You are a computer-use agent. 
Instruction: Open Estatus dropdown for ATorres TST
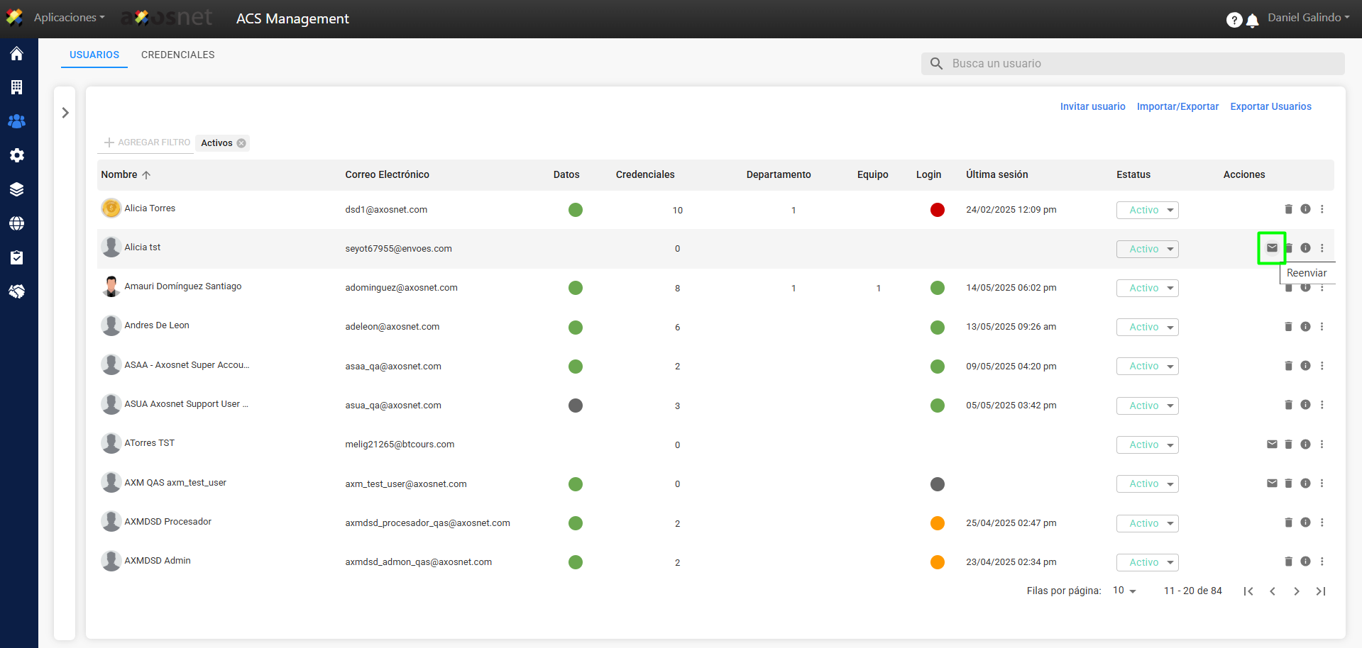pyautogui.click(x=1147, y=445)
